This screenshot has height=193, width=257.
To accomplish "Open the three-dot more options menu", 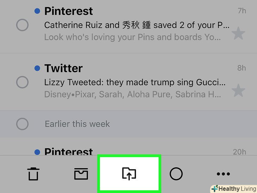I will 223,174.
